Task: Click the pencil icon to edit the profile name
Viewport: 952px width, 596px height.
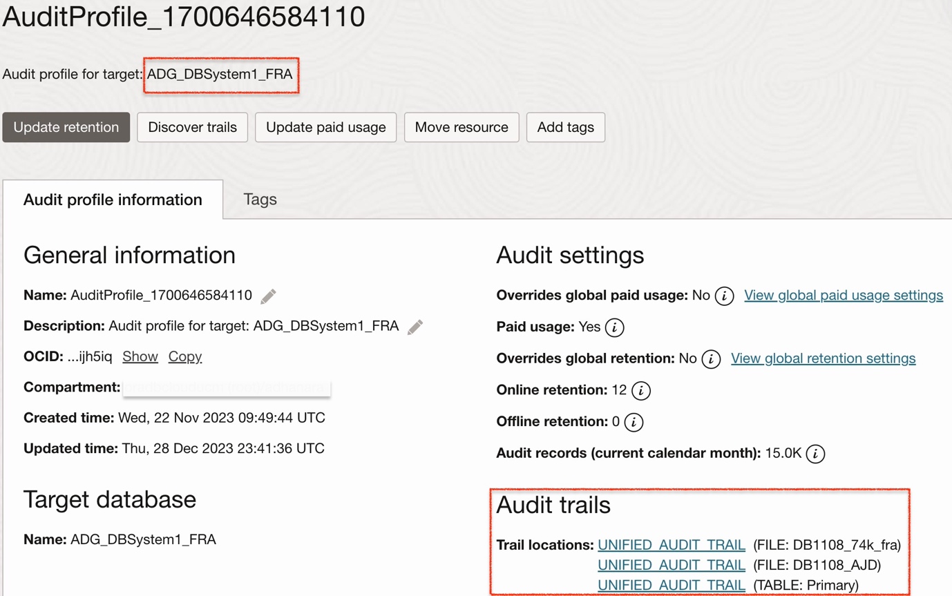Action: [x=269, y=295]
